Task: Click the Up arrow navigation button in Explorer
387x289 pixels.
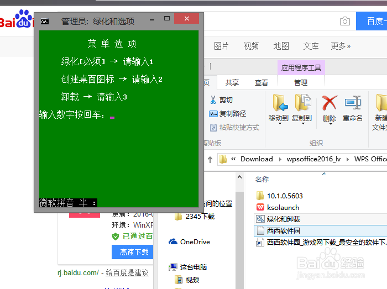Action: (210, 160)
